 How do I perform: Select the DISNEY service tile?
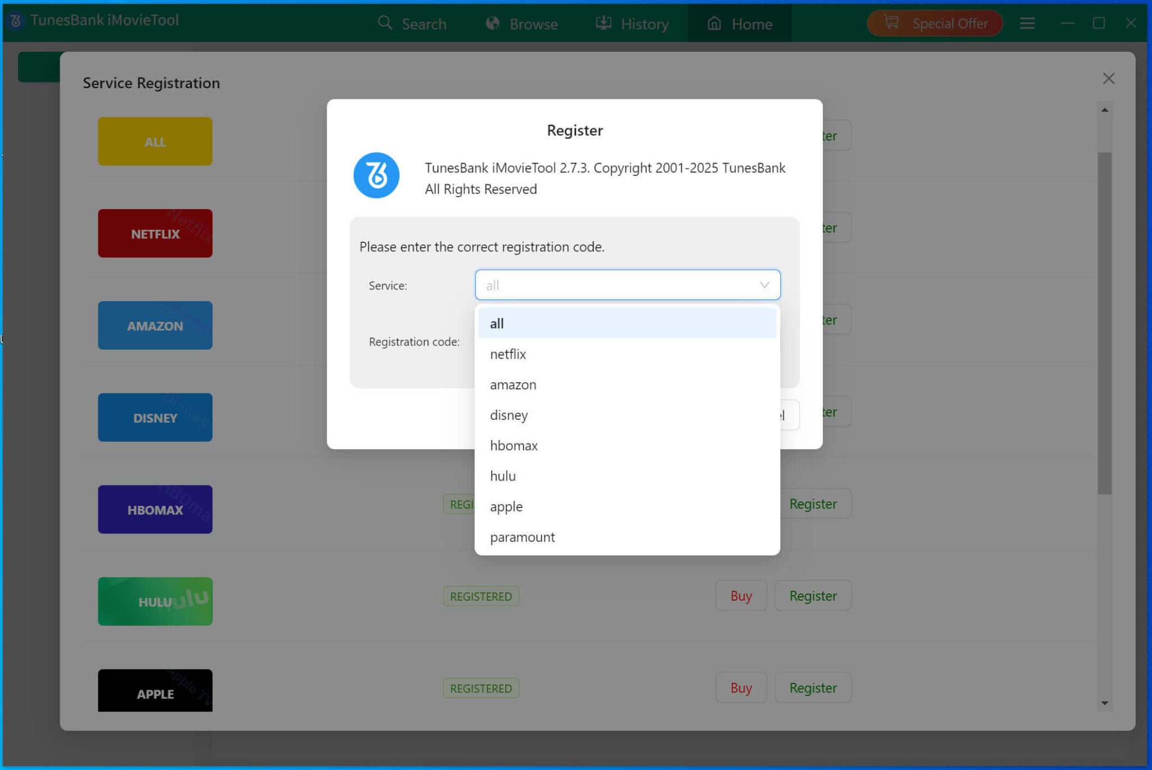click(x=155, y=417)
